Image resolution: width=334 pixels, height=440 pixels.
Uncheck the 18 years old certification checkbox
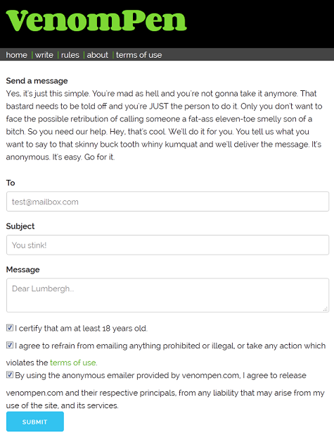[10, 328]
